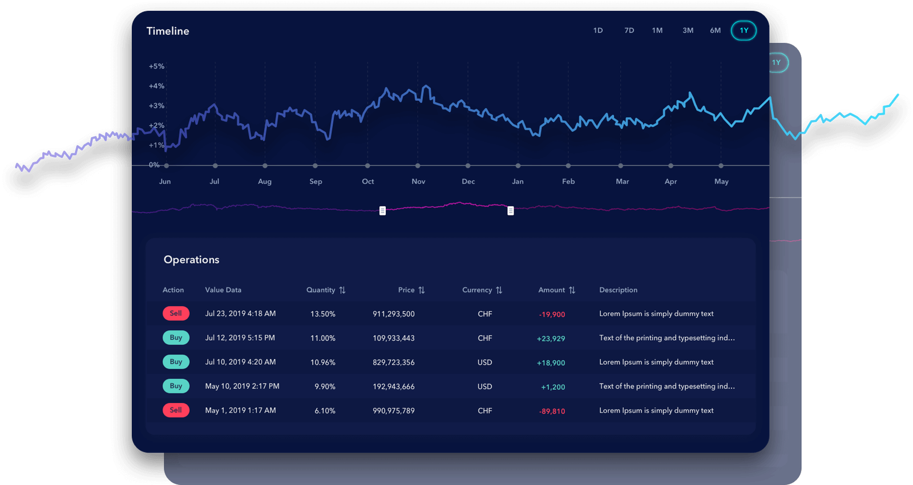Click the Currency column header label

click(x=477, y=290)
